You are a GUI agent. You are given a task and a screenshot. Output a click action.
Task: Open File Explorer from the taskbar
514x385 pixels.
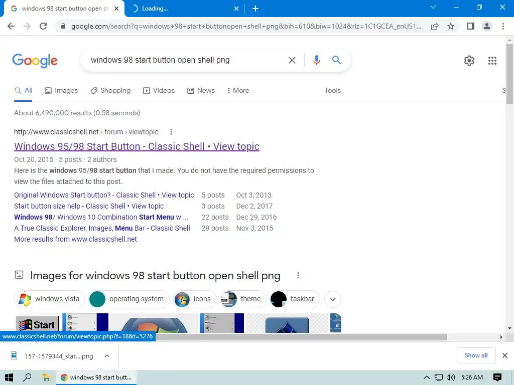click(x=46, y=377)
